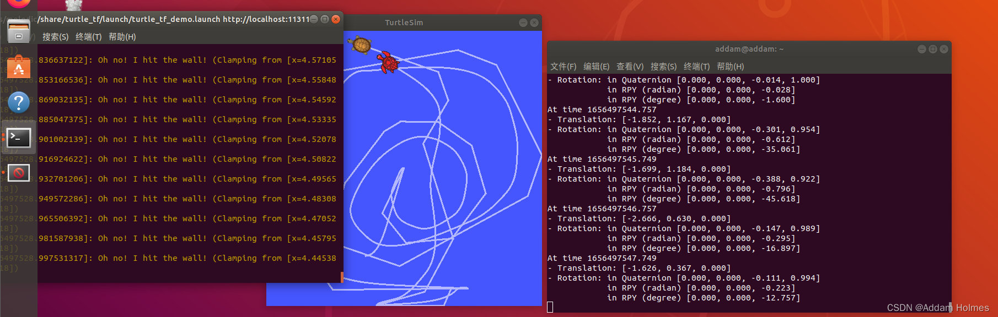Open 终端(T) menu in addam terminal
998x317 pixels.
[x=696, y=67]
